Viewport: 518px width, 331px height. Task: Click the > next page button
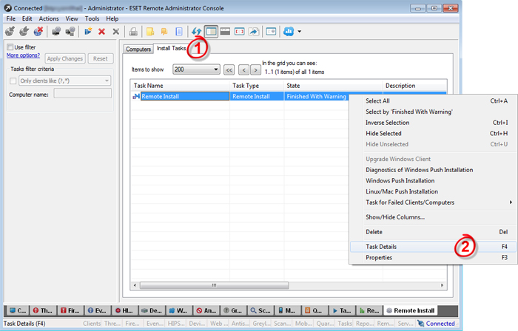click(x=255, y=70)
